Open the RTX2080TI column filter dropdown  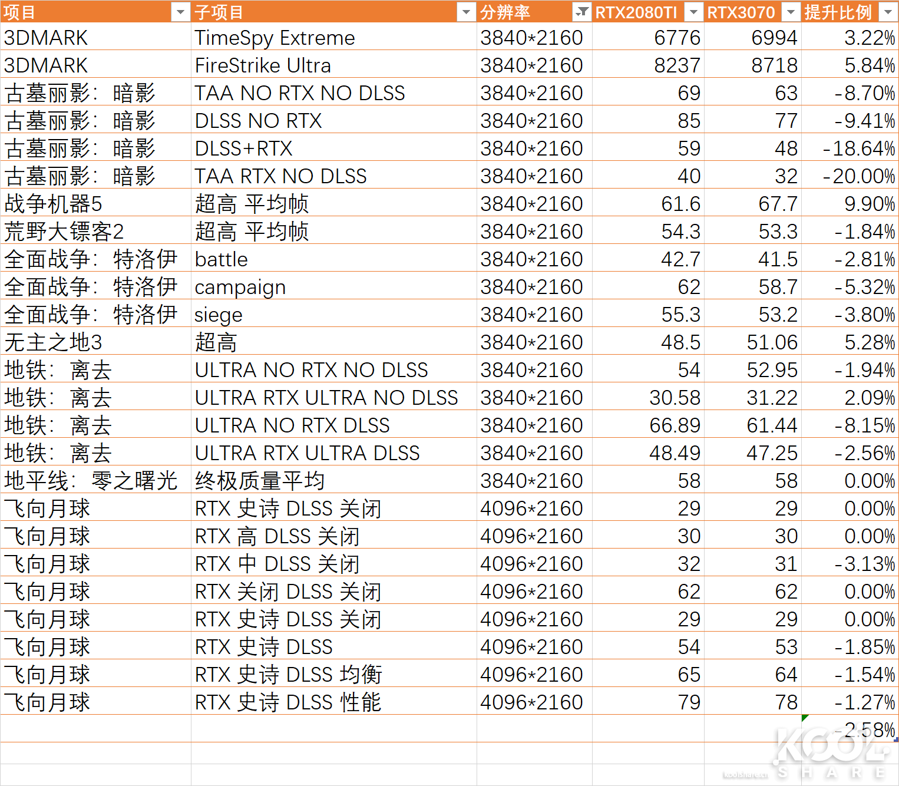point(694,11)
